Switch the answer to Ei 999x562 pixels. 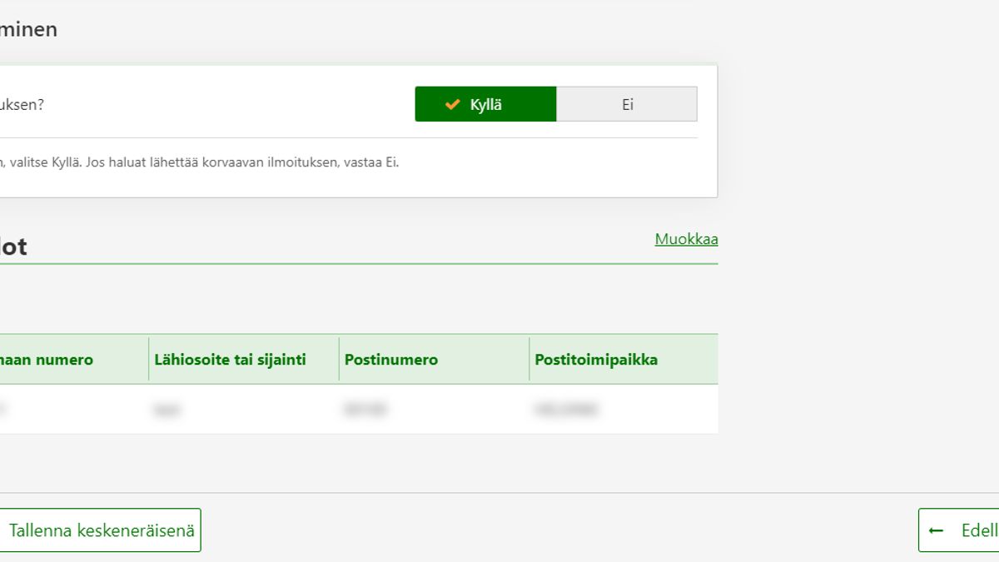pos(627,105)
